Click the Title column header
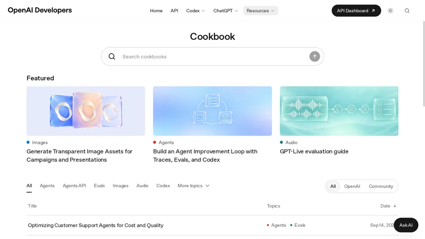 coord(32,206)
